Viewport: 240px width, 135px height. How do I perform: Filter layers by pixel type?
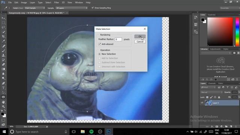(219, 87)
